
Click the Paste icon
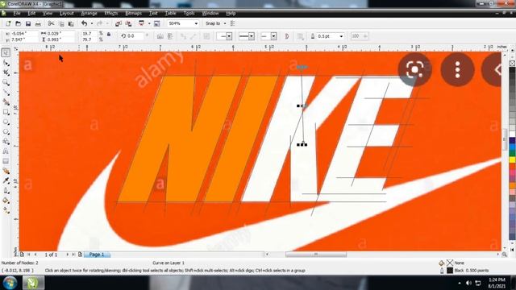[71, 23]
